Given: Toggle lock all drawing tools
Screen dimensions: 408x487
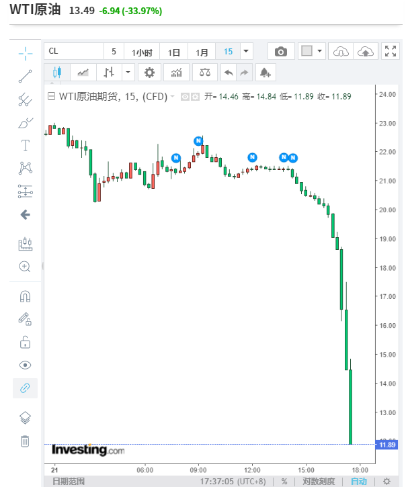Looking at the screenshot, I should [x=25, y=342].
